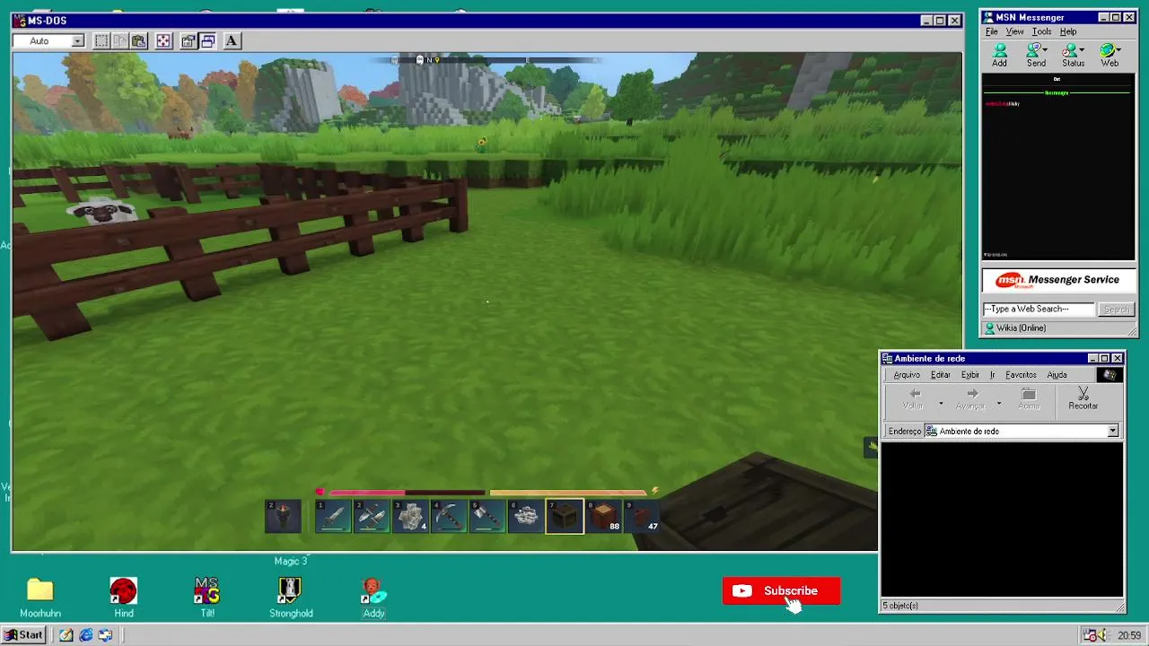Click the Acima up-folder button
The width and height of the screenshot is (1149, 646).
click(1029, 399)
